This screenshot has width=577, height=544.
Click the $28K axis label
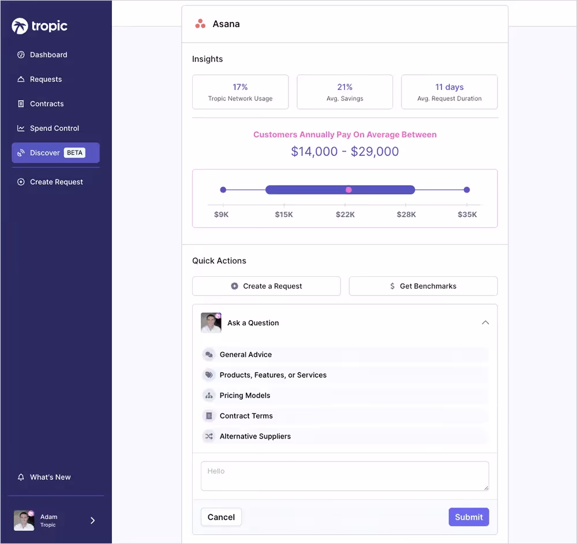pos(406,215)
